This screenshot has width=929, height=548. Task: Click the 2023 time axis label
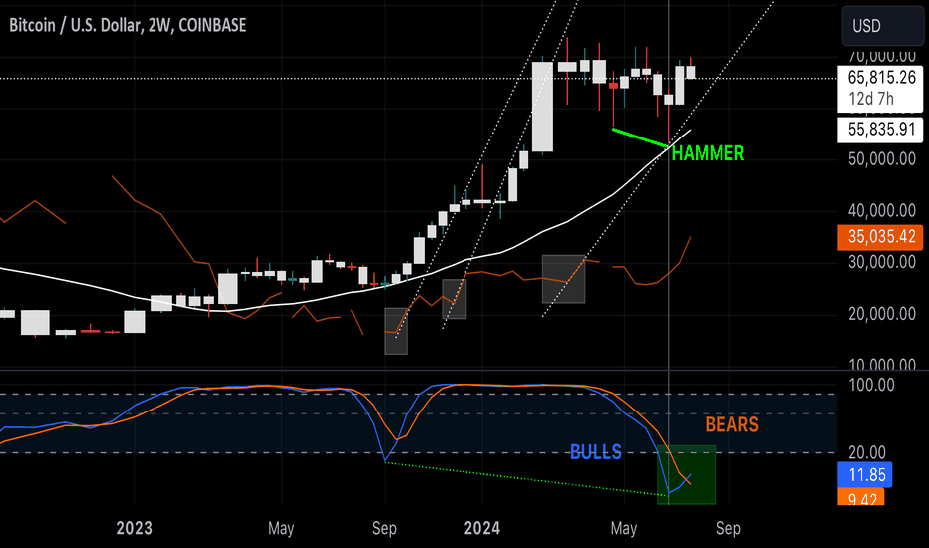[x=134, y=528]
